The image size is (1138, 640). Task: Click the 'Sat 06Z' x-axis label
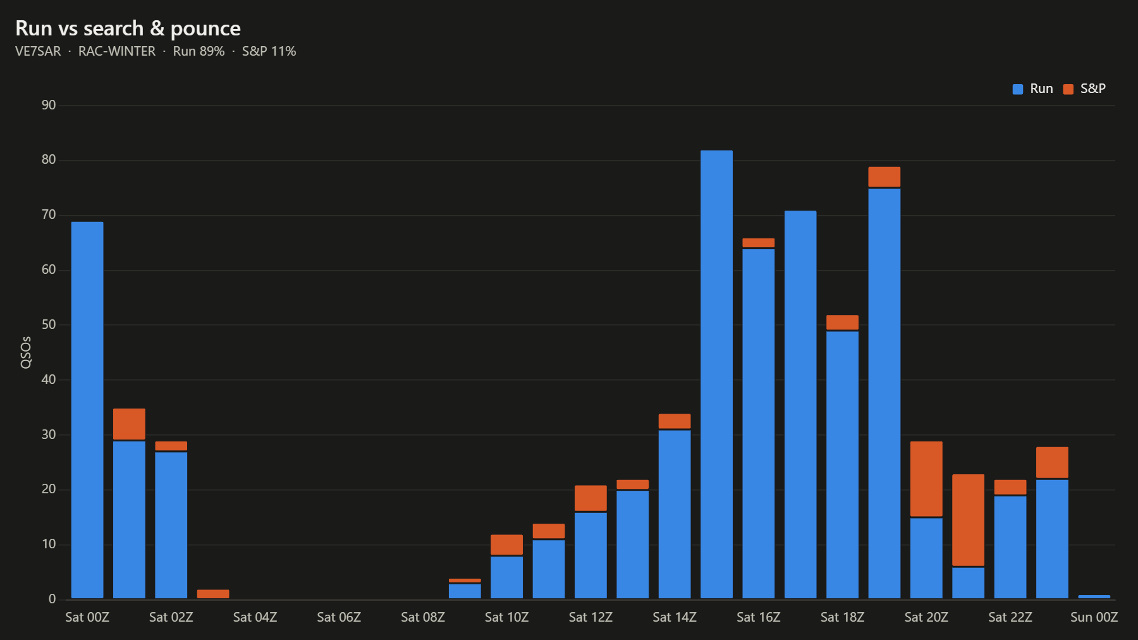(339, 617)
